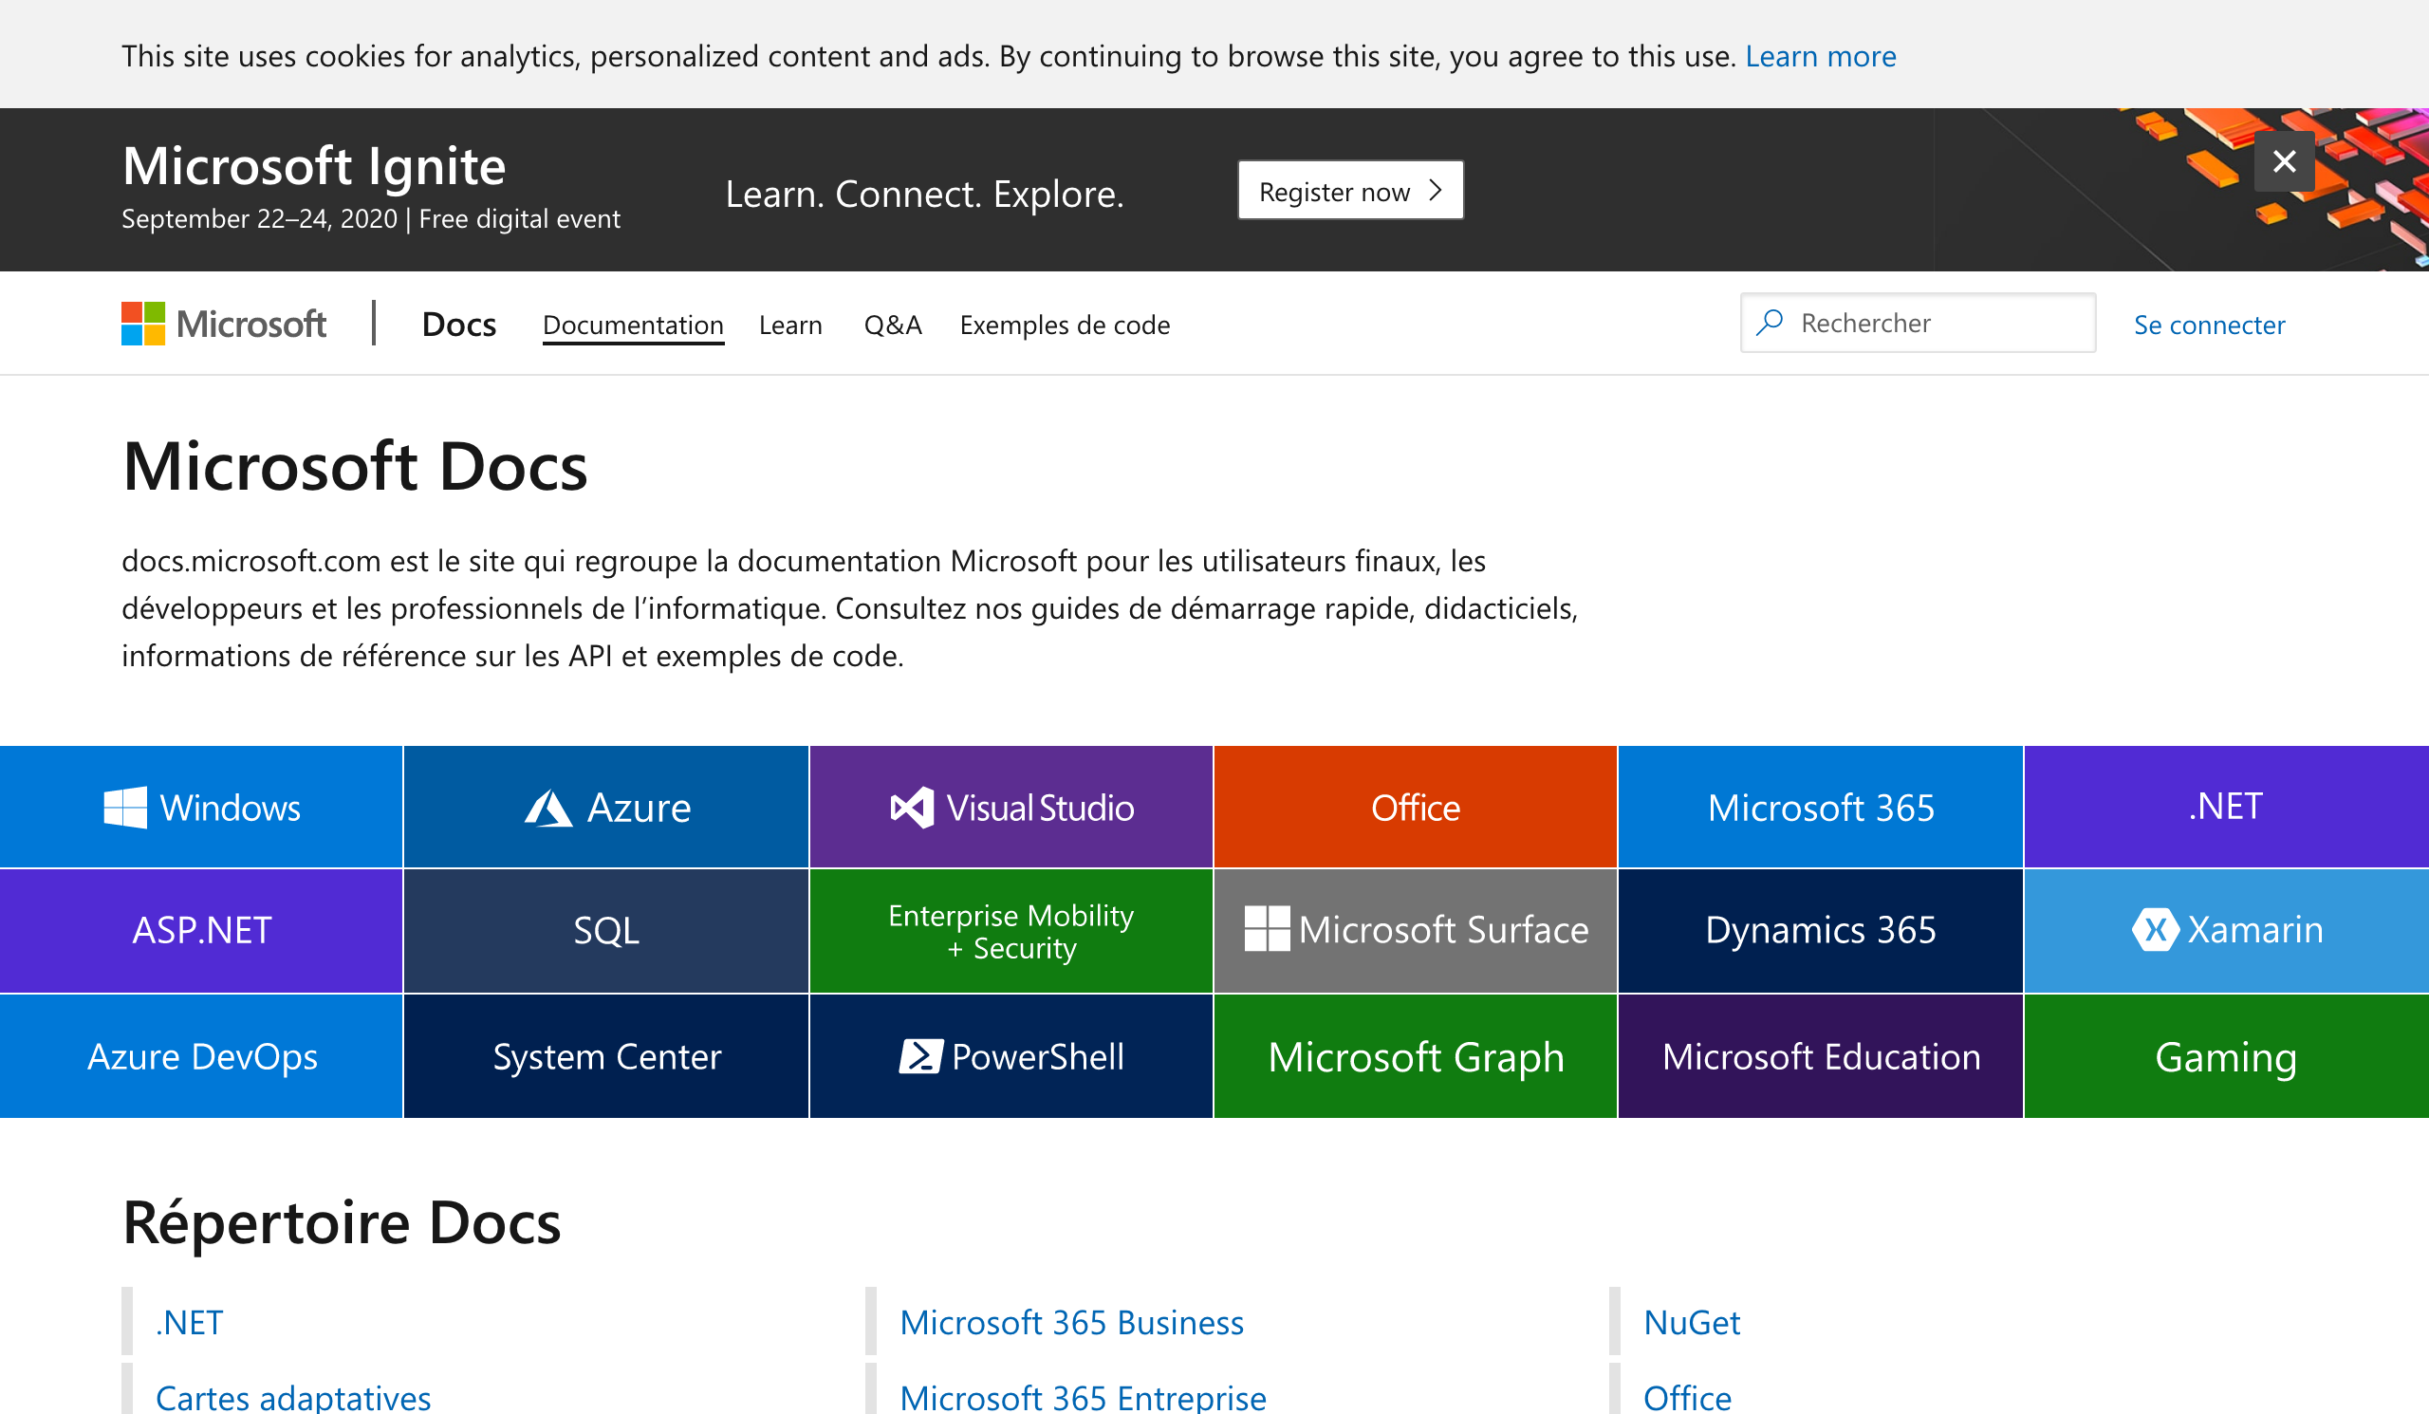
Task: Click Se connecter to sign in
Action: click(2209, 326)
